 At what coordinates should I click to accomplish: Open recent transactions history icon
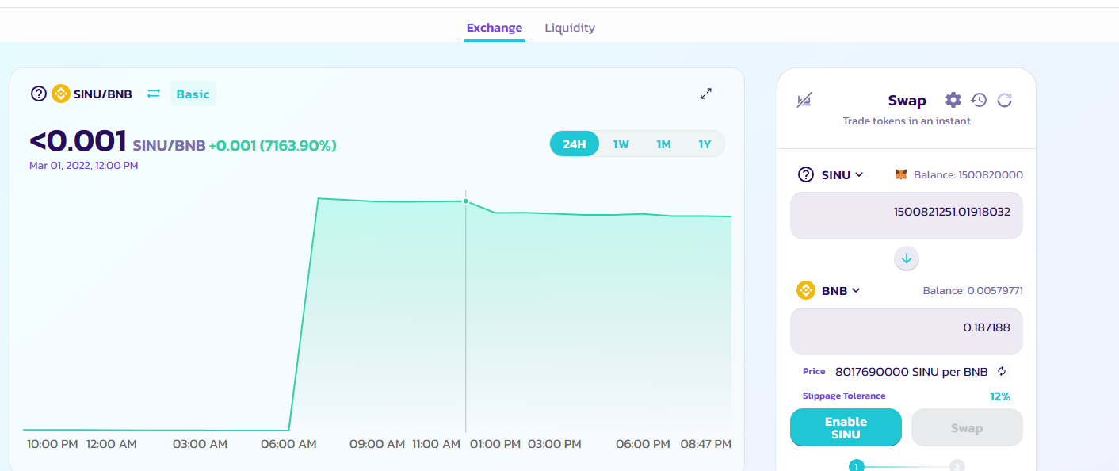pos(979,100)
